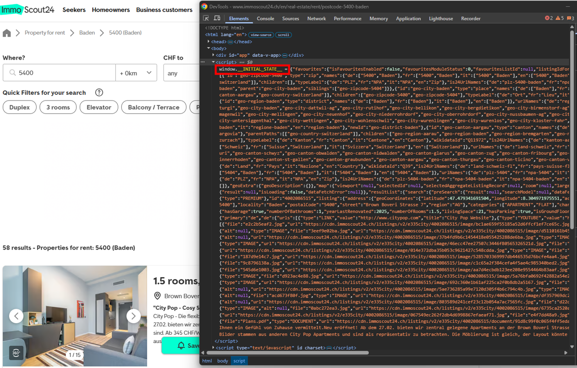Open the Application tab
577x368 pixels.
pyautogui.click(x=408, y=18)
